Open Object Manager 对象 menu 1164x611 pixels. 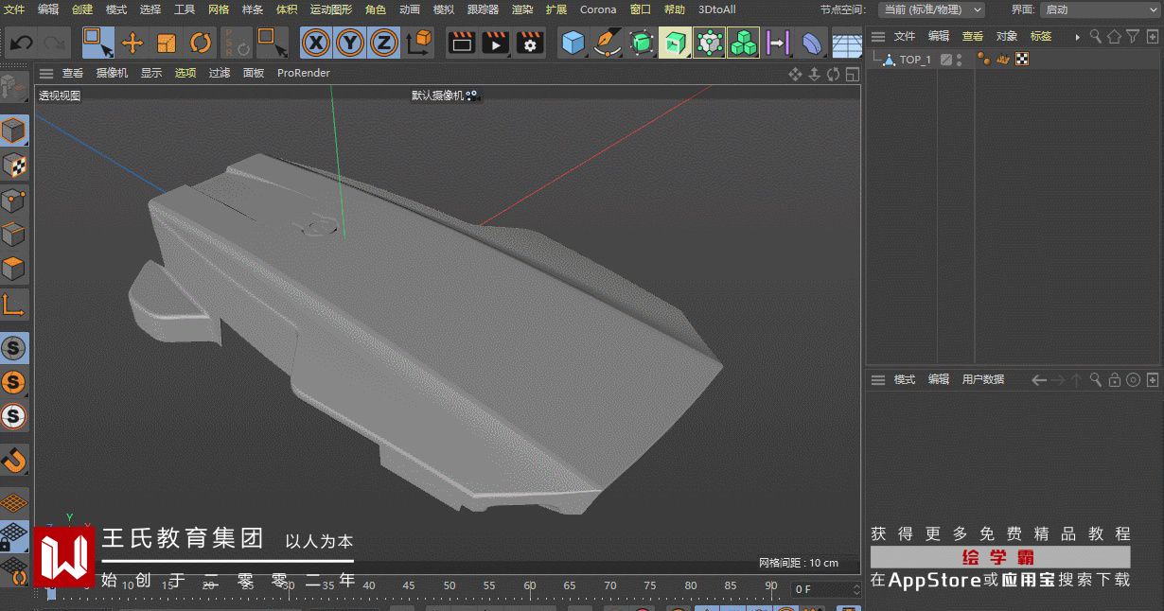(x=1007, y=36)
